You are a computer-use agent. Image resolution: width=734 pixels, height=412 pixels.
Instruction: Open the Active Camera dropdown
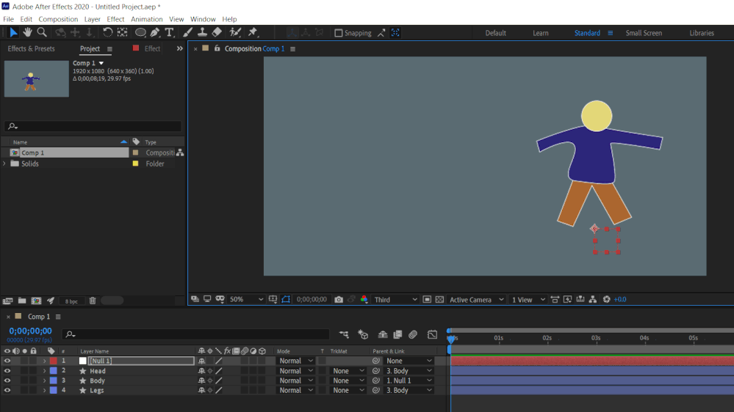pos(477,300)
